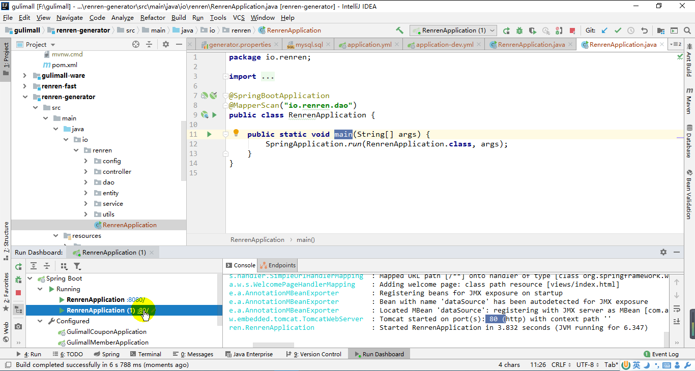
Task: Expand the utils package folder
Action: pos(85,214)
